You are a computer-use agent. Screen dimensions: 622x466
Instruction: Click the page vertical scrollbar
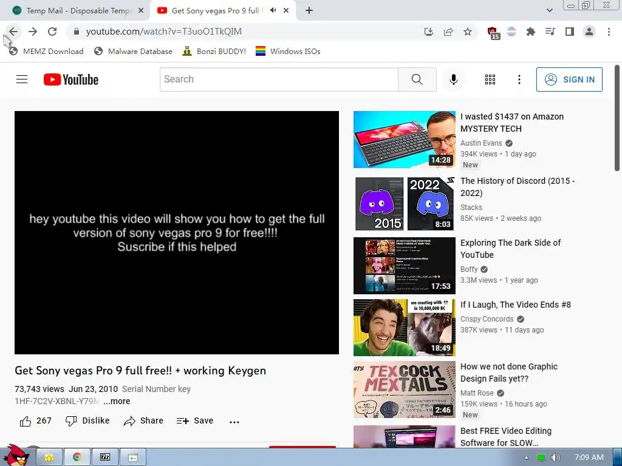(x=617, y=119)
